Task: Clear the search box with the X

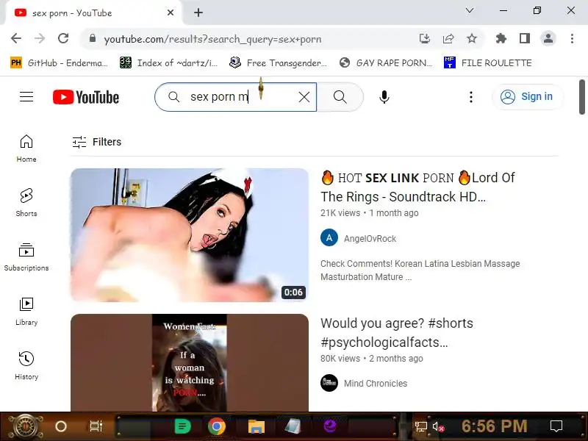Action: coord(304,97)
